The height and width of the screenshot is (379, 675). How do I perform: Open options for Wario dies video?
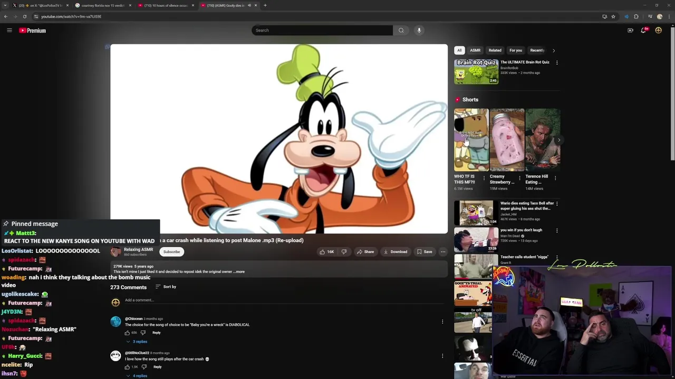pos(557,204)
